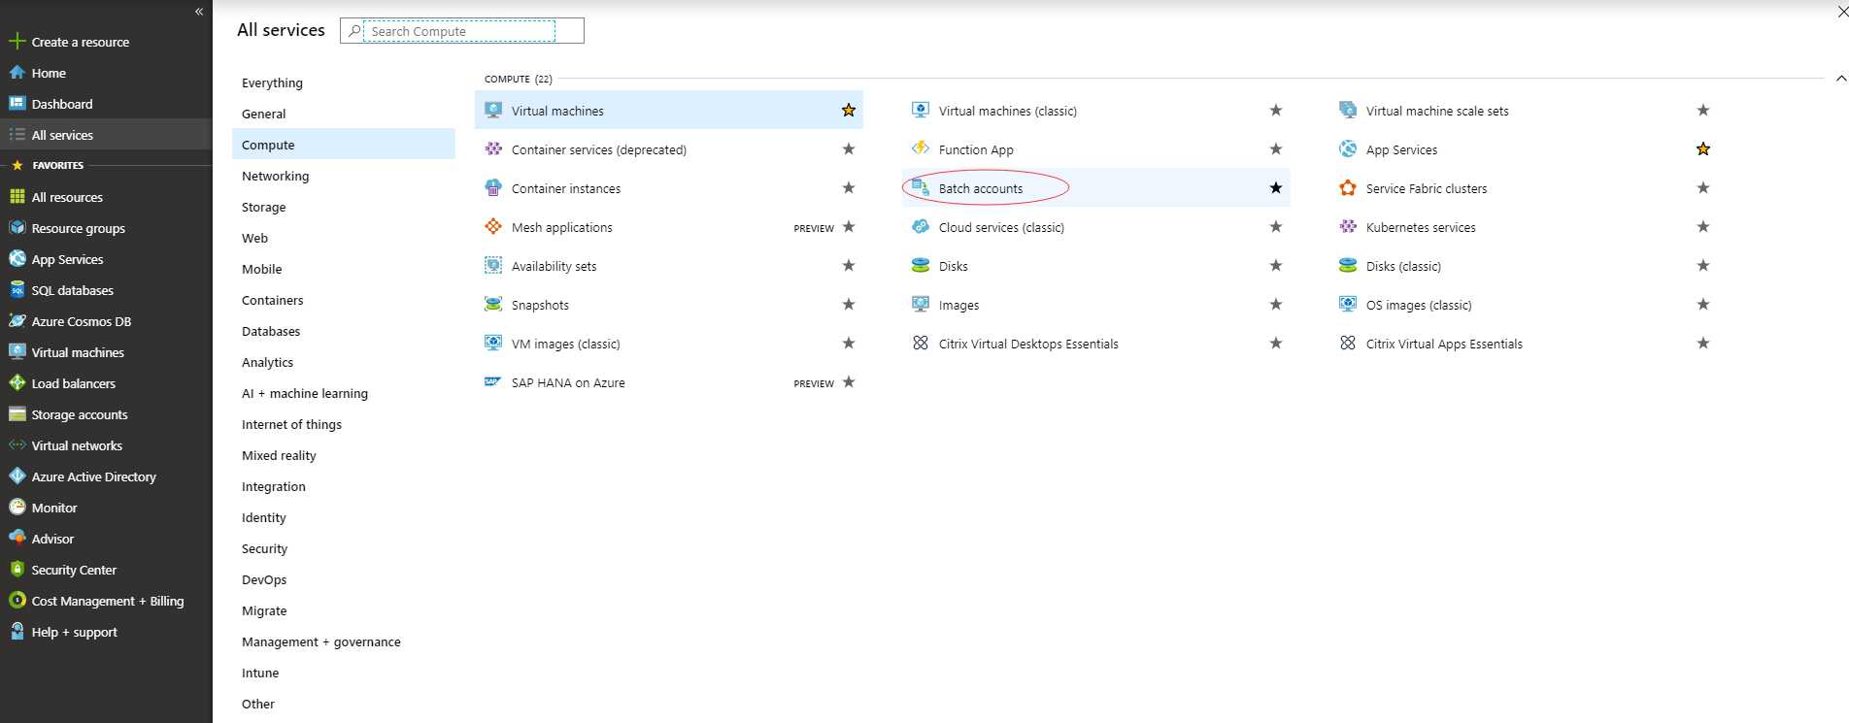Click the Security Center shield icon
Image resolution: width=1849 pixels, height=723 pixels.
tap(17, 569)
